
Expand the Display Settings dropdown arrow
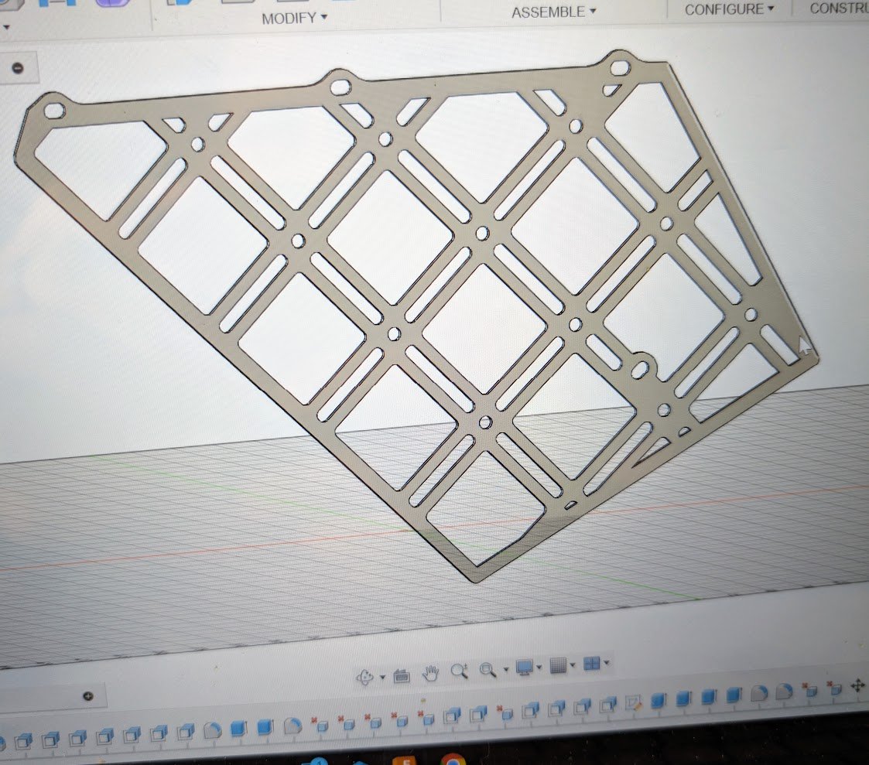pos(539,667)
